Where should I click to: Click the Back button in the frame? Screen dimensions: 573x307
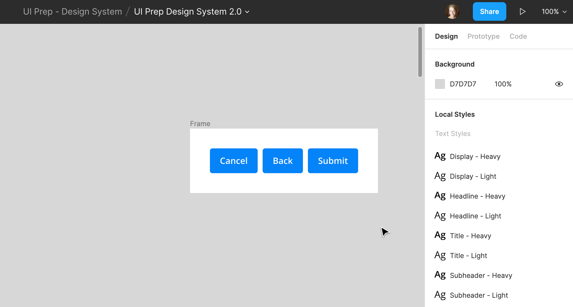pyautogui.click(x=283, y=161)
